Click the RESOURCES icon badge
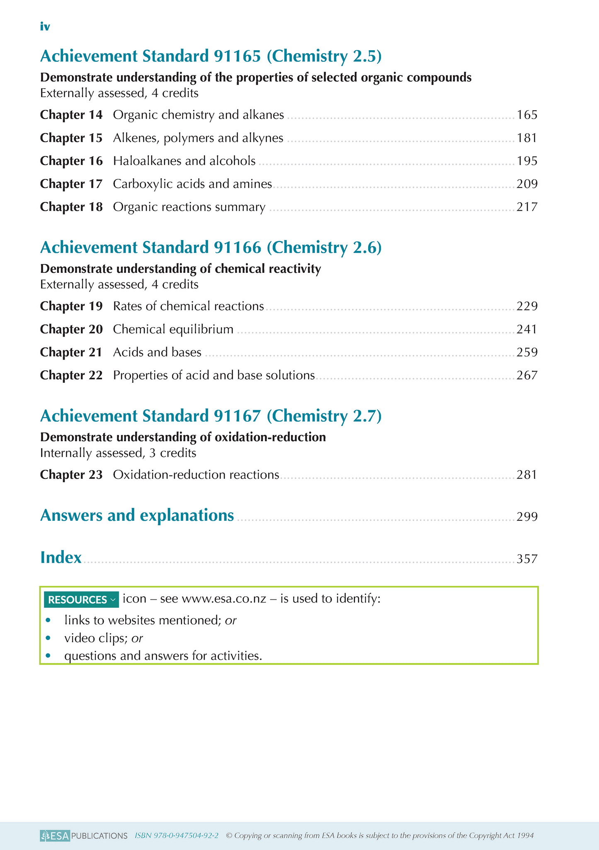The image size is (599, 850). point(81,600)
